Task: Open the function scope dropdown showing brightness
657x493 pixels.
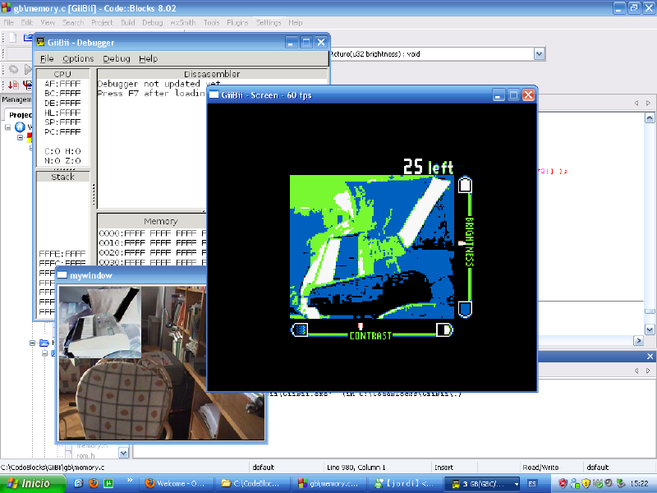Action: coord(539,53)
